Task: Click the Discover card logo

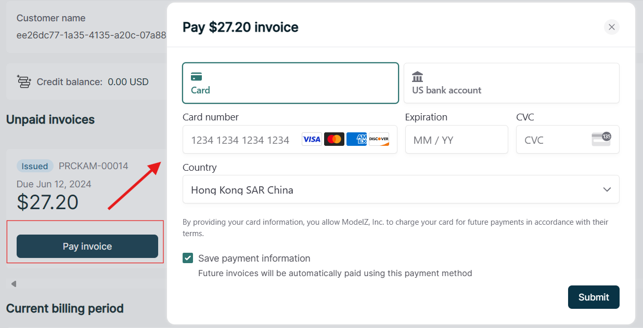Action: tap(379, 139)
